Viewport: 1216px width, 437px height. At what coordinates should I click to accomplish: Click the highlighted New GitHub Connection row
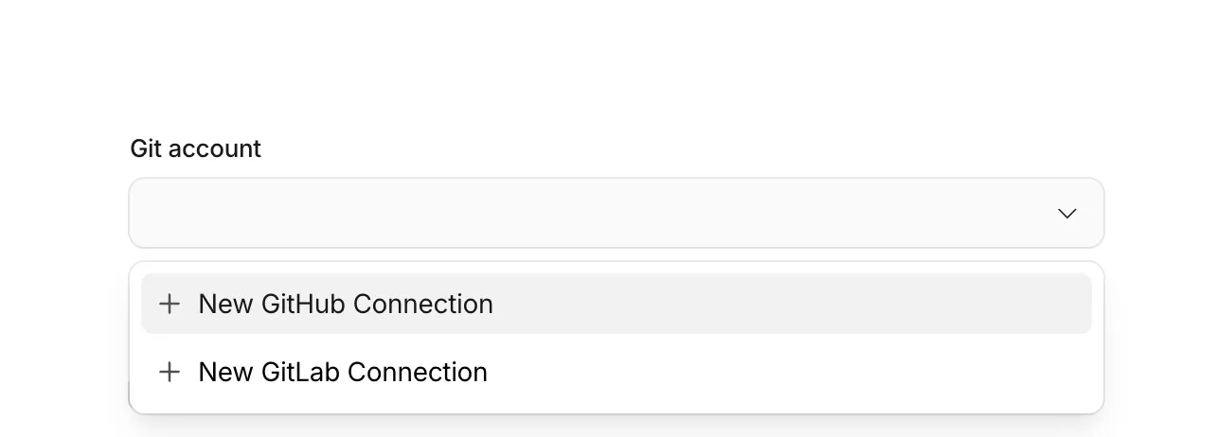click(616, 304)
